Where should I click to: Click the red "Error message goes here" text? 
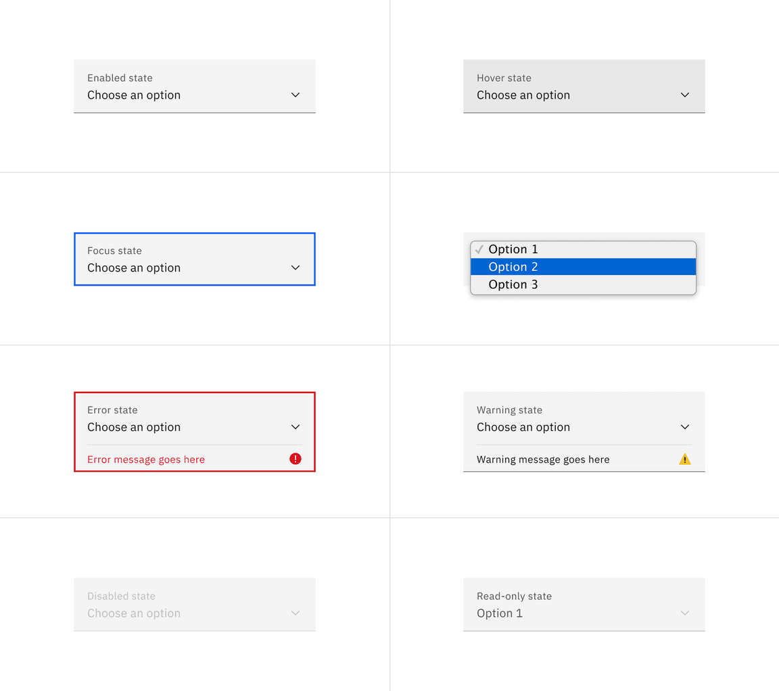tap(146, 459)
